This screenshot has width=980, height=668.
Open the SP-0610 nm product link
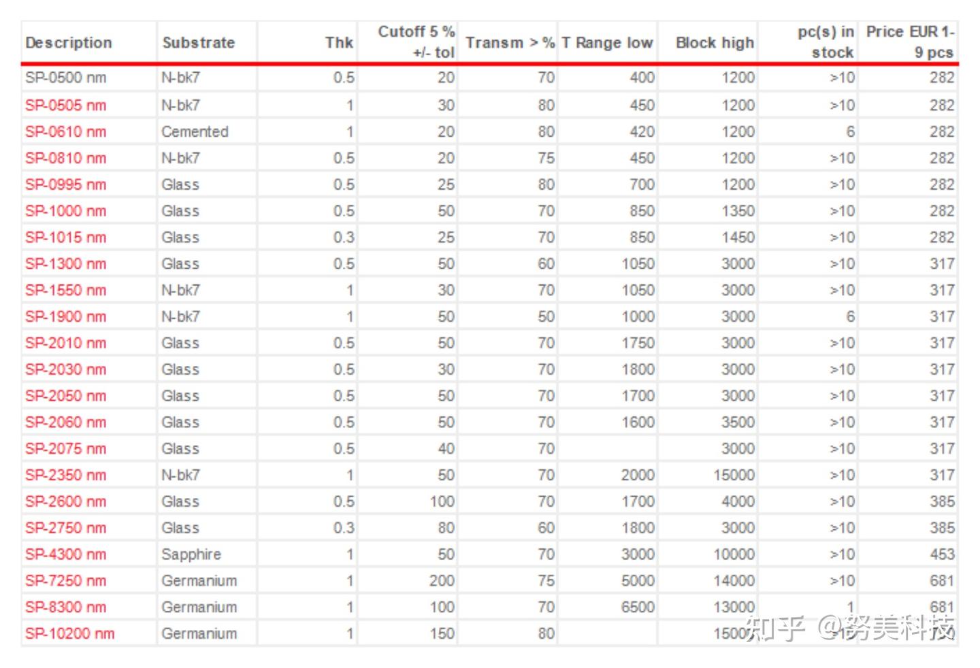[x=65, y=132]
